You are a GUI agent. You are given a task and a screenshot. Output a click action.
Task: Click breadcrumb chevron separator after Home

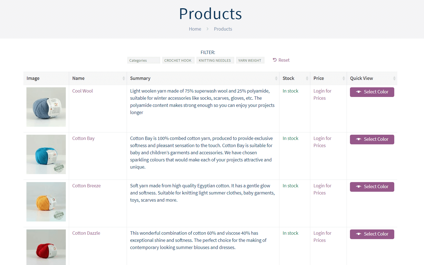208,29
